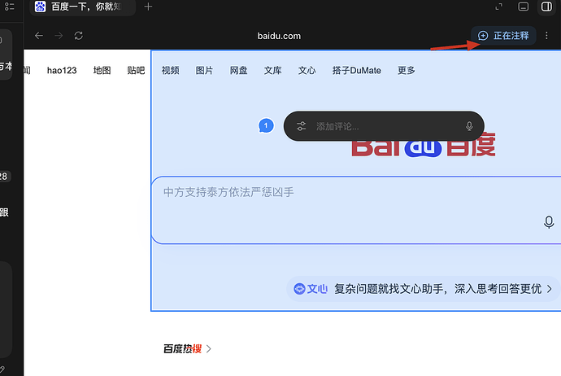The height and width of the screenshot is (376, 561).
Task: Reload the baidu.com page
Action: pos(79,36)
